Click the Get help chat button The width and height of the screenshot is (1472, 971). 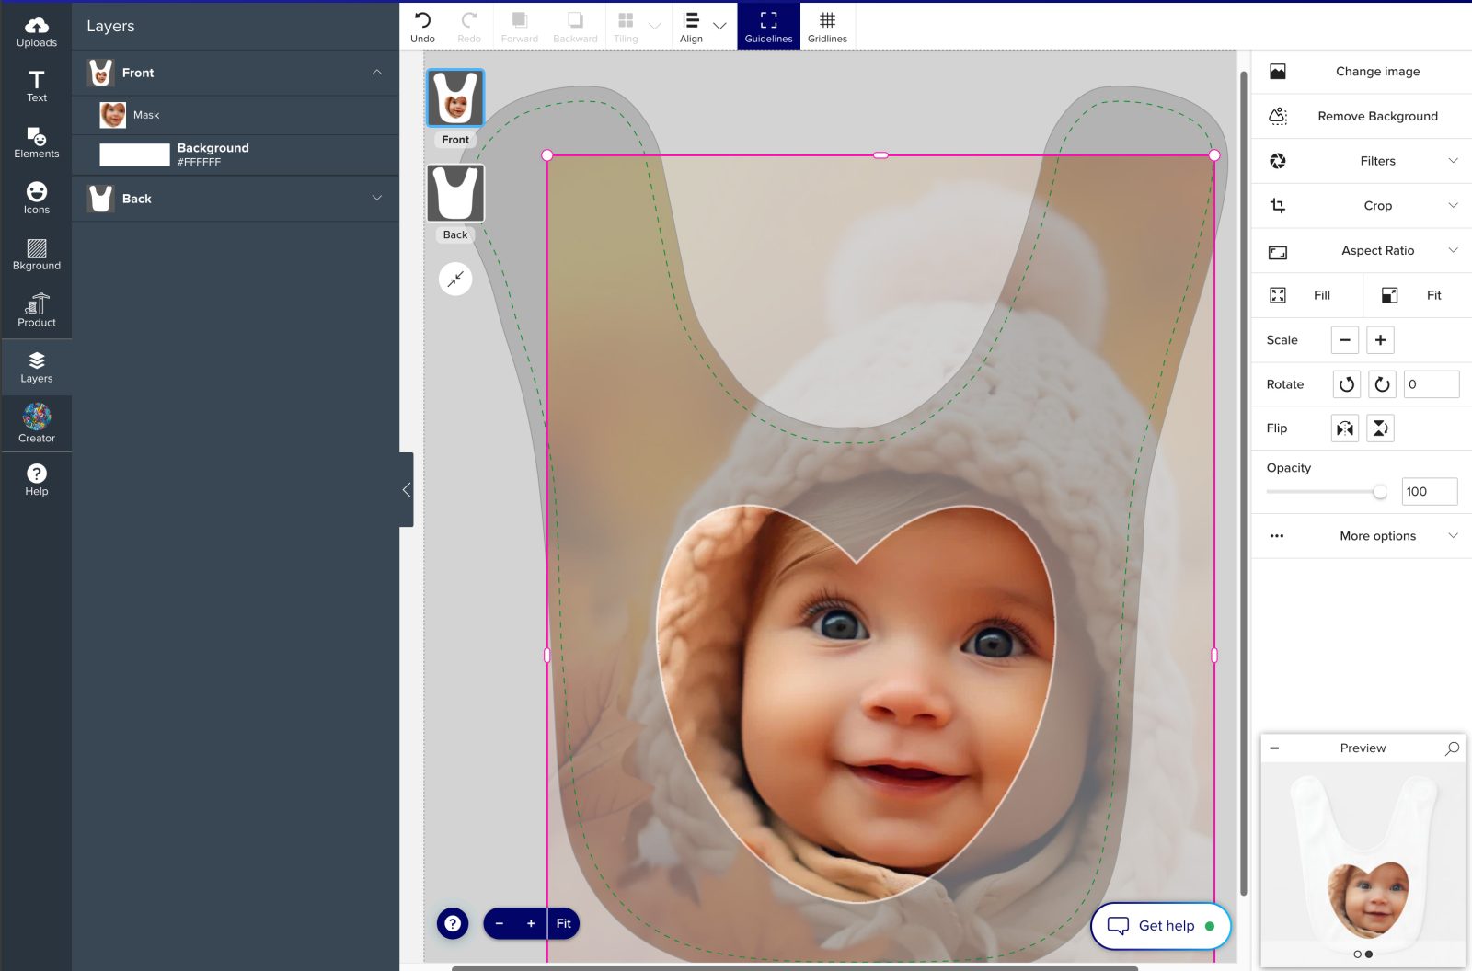(x=1160, y=926)
